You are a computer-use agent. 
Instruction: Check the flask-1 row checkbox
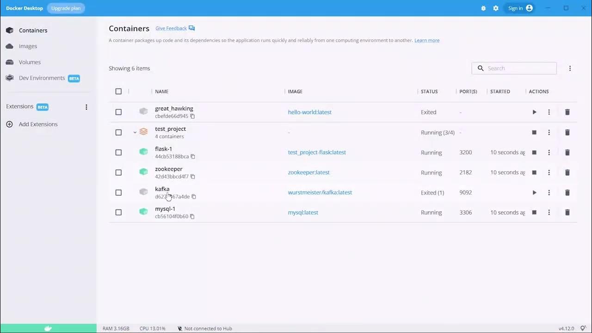[118, 152]
